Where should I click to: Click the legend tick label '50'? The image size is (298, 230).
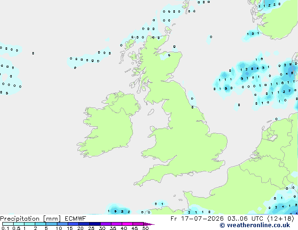(145, 228)
